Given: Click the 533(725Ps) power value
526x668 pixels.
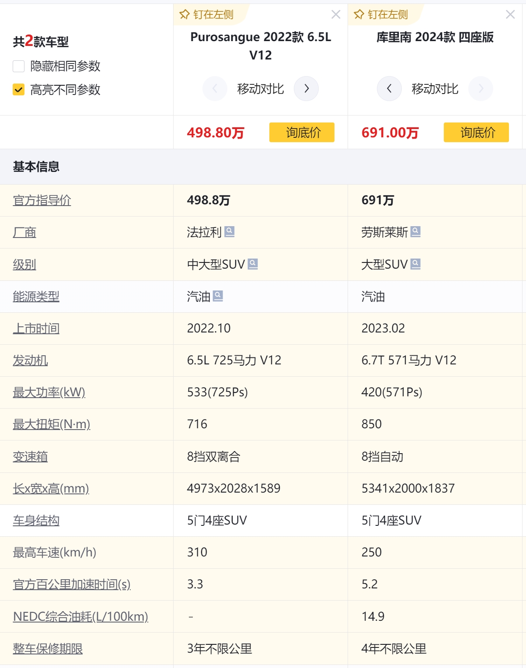Looking at the screenshot, I should click(x=217, y=392).
